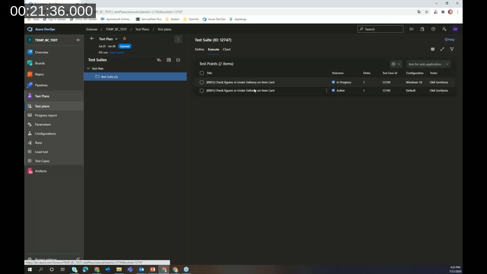Collapse the project sidebar with double chevron
The height and width of the screenshot is (274, 487).
tap(78, 259)
